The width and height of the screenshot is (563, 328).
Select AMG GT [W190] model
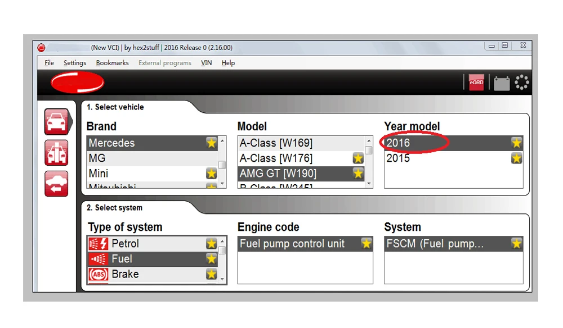click(301, 174)
